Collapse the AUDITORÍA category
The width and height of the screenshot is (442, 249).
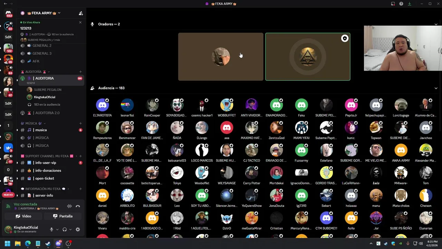(36, 72)
